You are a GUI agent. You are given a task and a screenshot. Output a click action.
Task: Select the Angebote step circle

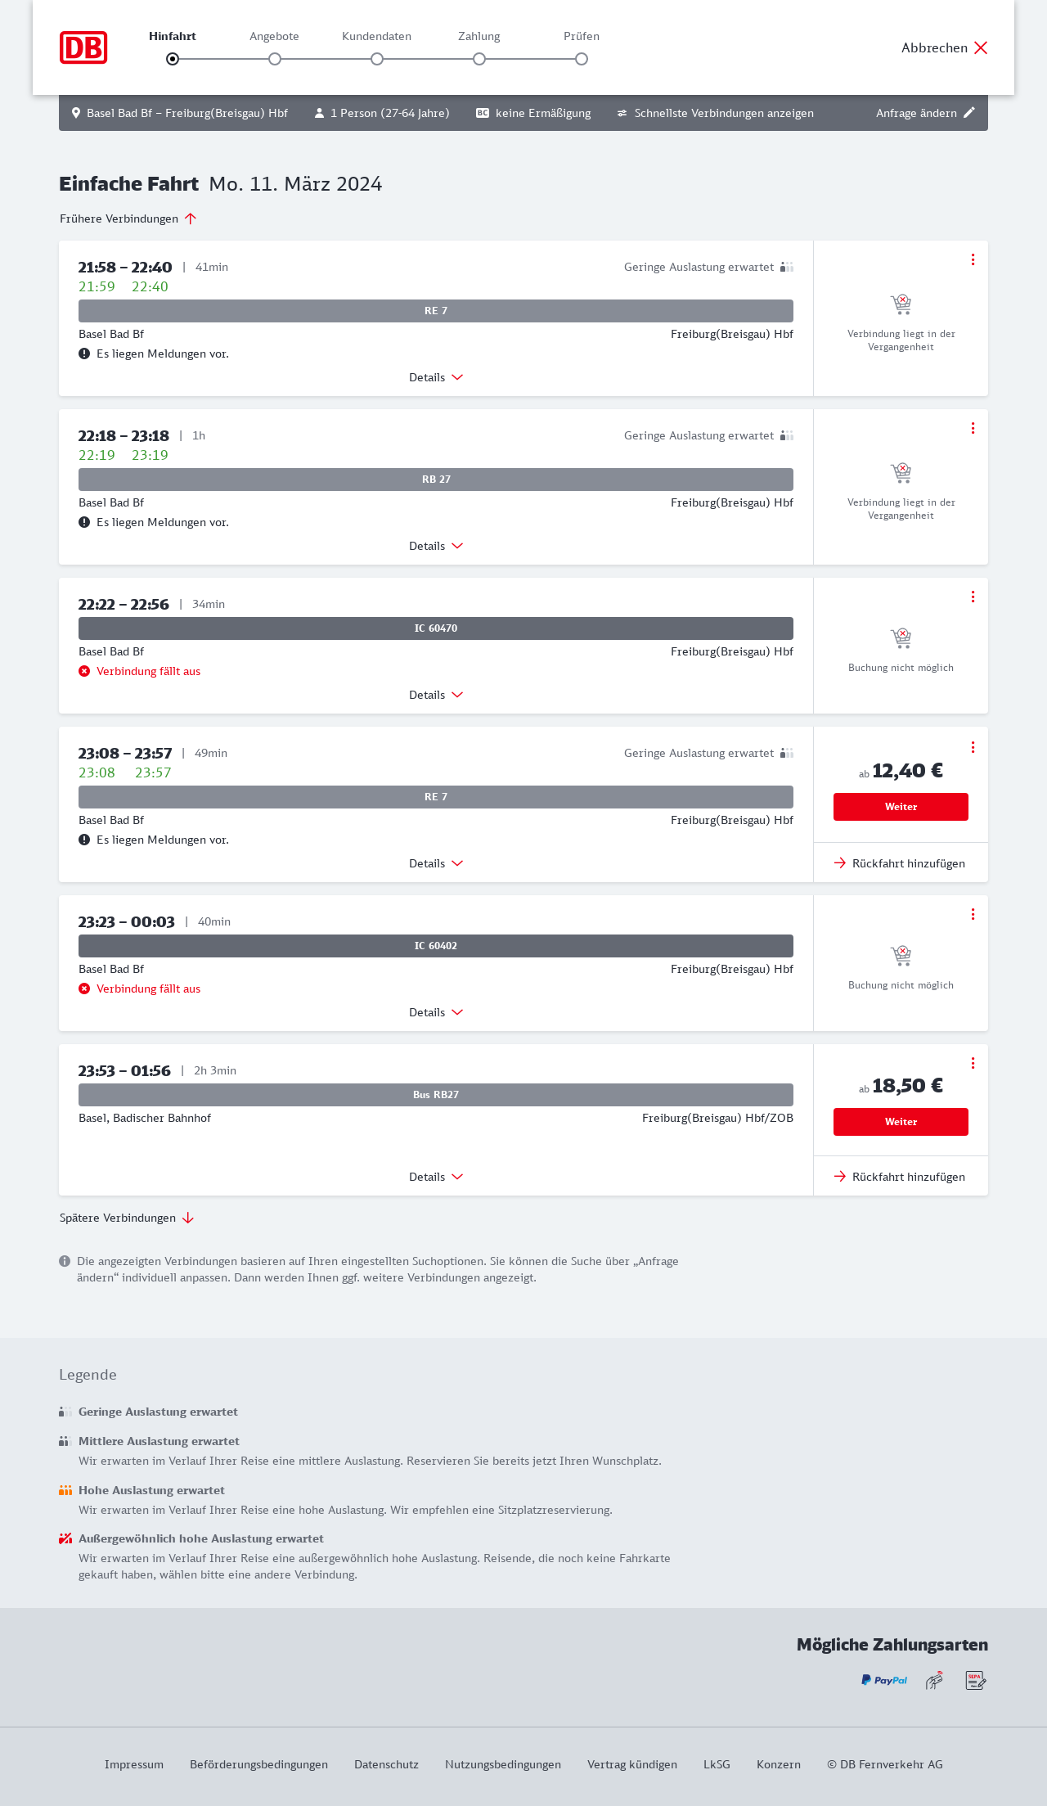275,59
